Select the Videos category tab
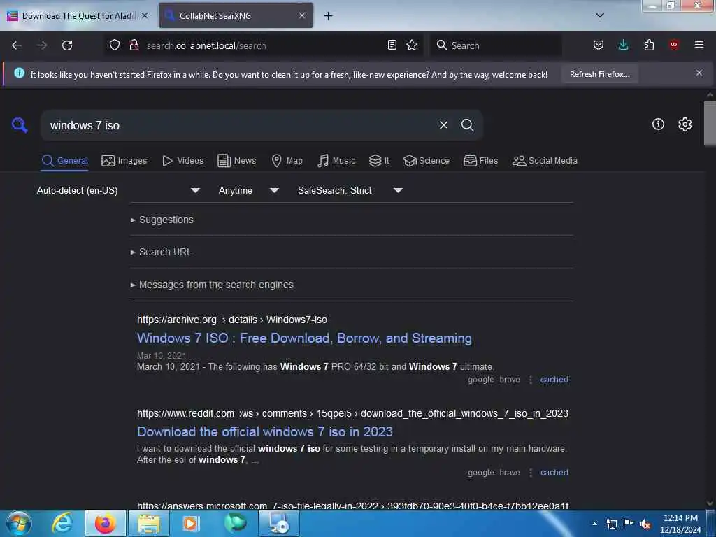Image resolution: width=716 pixels, height=537 pixels. (183, 161)
